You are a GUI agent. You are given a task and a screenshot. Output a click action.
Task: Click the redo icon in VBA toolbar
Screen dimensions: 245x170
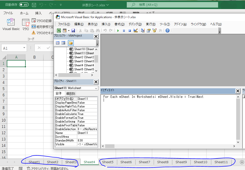[111, 31]
